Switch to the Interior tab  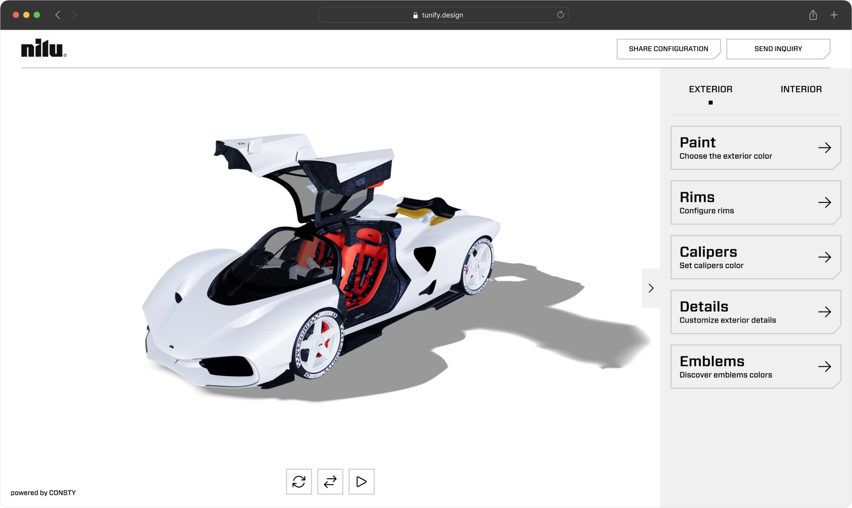tap(801, 90)
